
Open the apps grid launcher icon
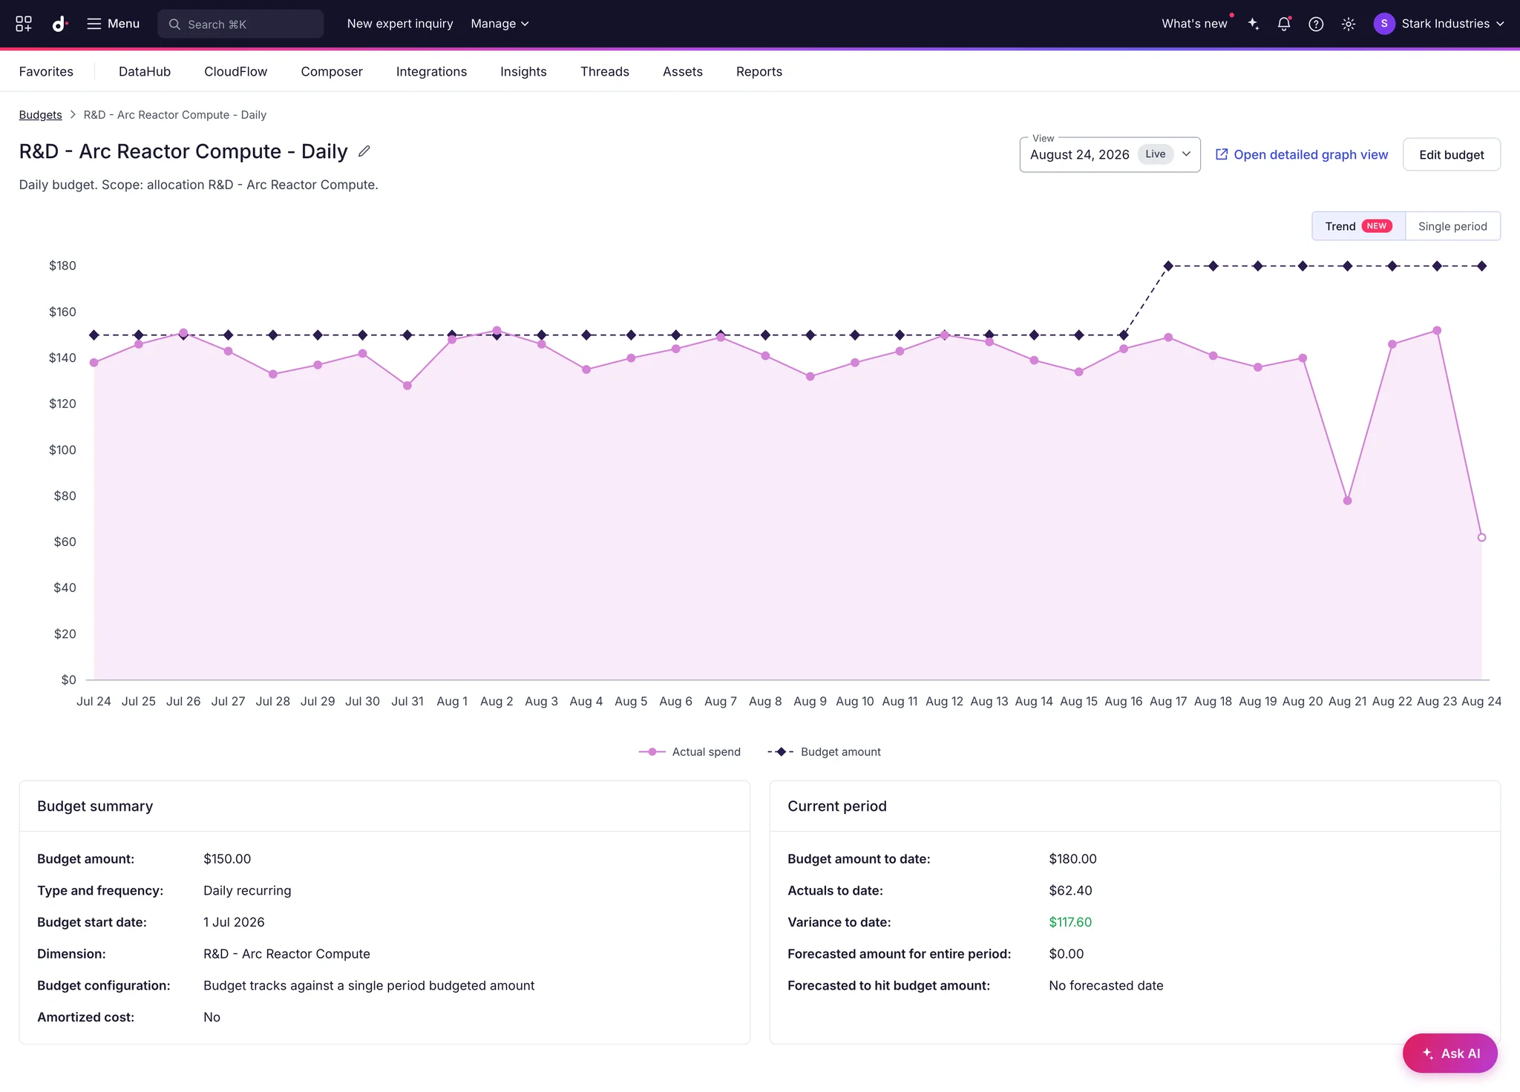tap(24, 24)
